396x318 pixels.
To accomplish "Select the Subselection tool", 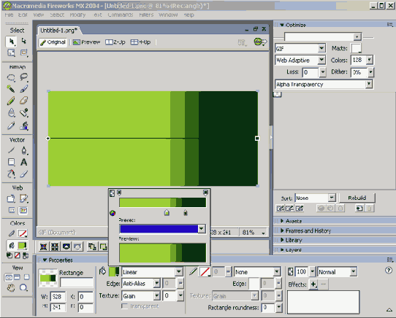I will (x=23, y=41).
